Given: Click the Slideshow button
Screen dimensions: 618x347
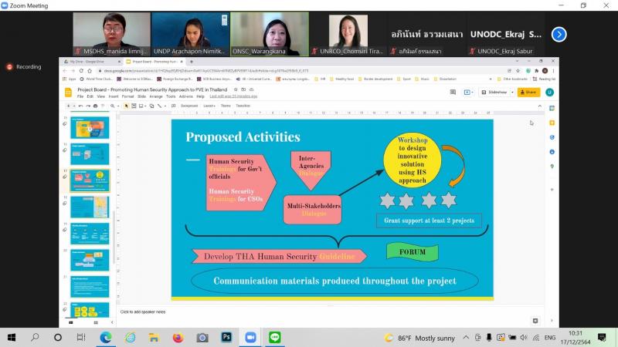Looking at the screenshot, I should pyautogui.click(x=494, y=92).
